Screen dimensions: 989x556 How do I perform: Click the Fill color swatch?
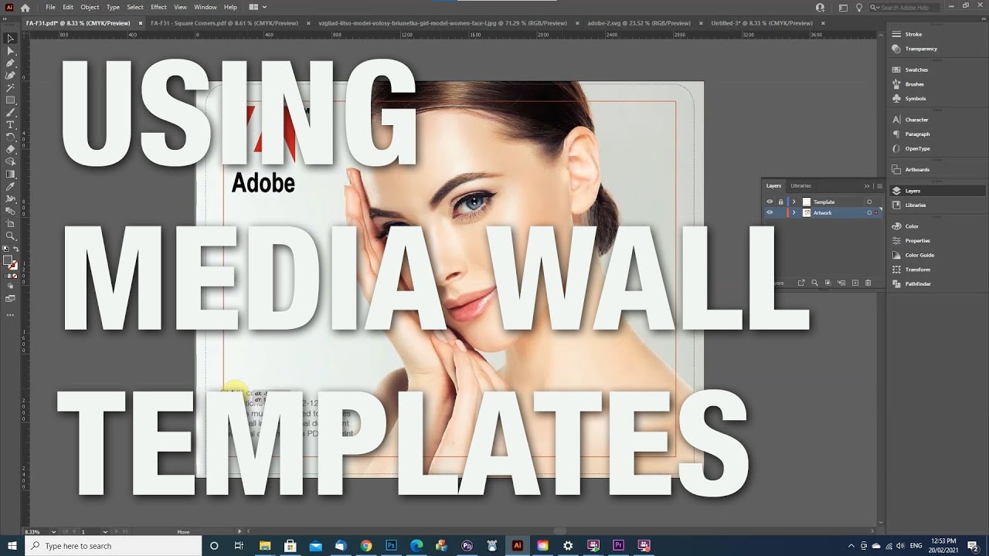(8, 260)
